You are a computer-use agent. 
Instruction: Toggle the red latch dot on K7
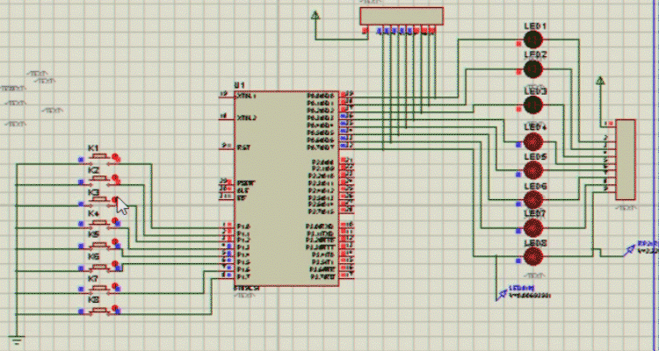[x=116, y=287]
